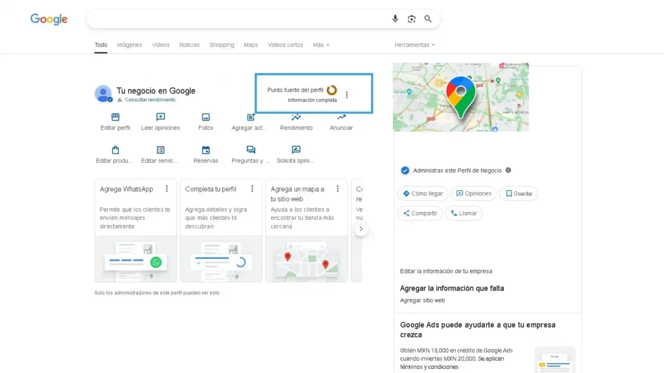The image size is (664, 373).
Task: Open Completa tu perfil card options
Action: (252, 189)
